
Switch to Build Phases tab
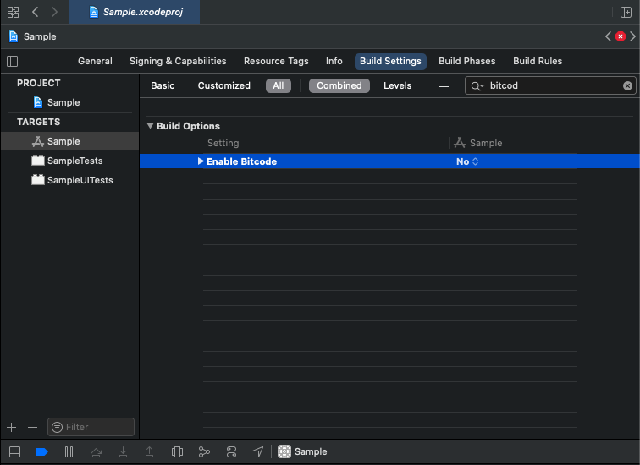467,61
